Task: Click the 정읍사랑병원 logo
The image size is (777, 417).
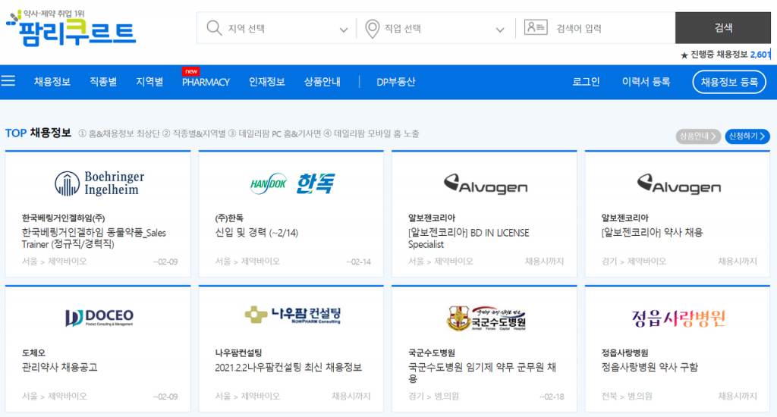Action: click(x=678, y=318)
